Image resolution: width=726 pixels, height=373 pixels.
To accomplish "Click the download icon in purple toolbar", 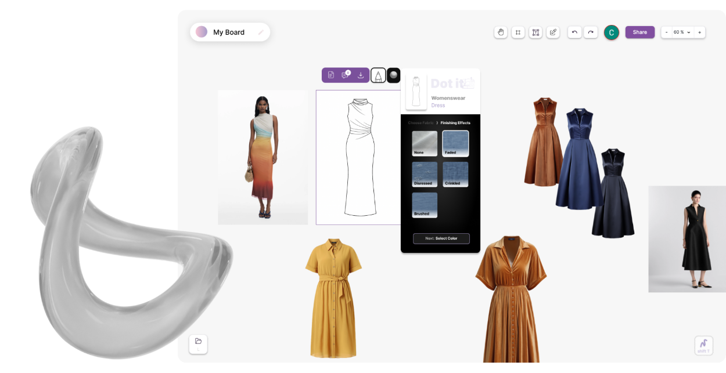I will (361, 75).
